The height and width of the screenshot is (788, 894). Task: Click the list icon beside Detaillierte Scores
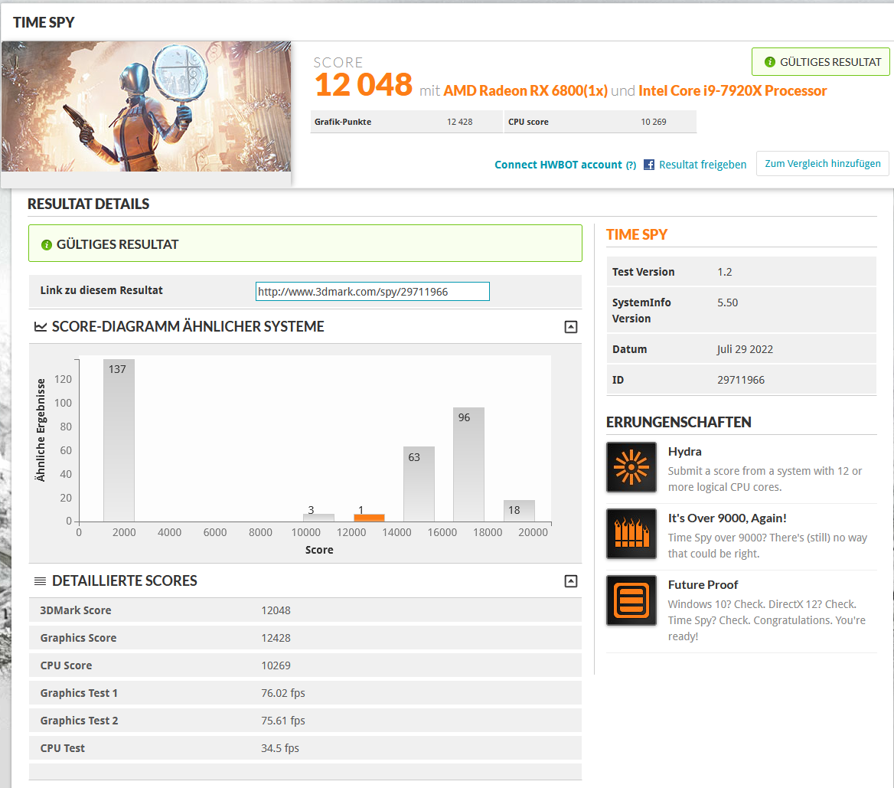pos(40,581)
